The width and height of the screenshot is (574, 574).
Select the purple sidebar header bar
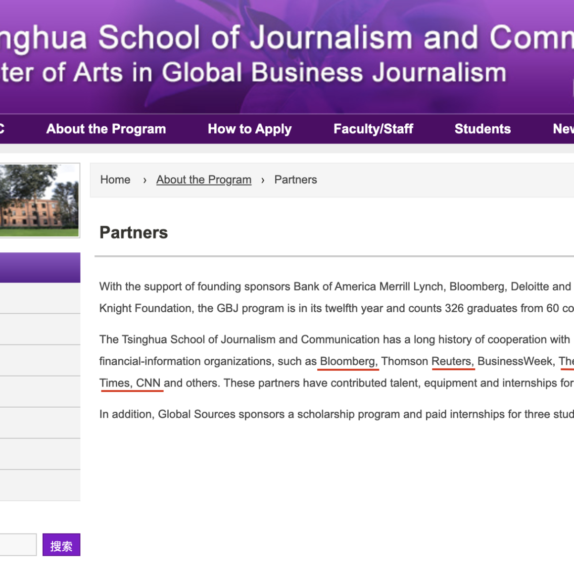point(40,268)
